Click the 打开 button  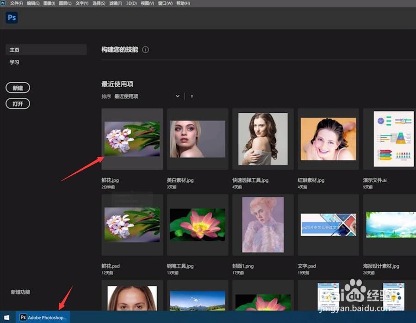coord(18,104)
